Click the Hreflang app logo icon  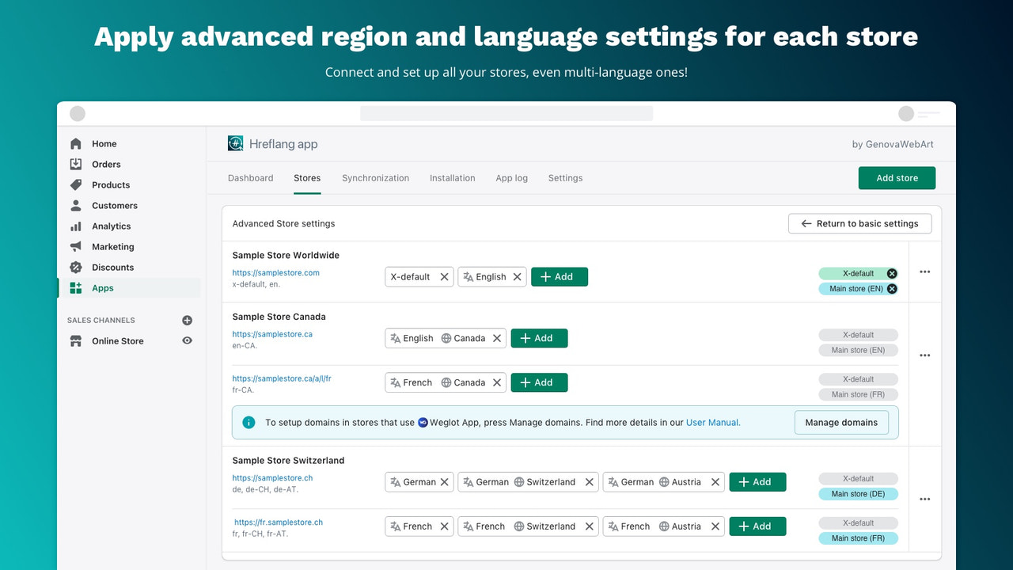pyautogui.click(x=235, y=143)
